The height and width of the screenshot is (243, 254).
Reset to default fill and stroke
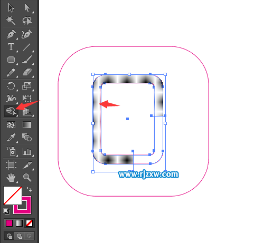pos(6,211)
